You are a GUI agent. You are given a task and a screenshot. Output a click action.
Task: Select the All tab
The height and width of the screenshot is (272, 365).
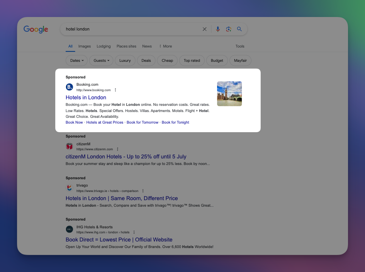[70, 46]
